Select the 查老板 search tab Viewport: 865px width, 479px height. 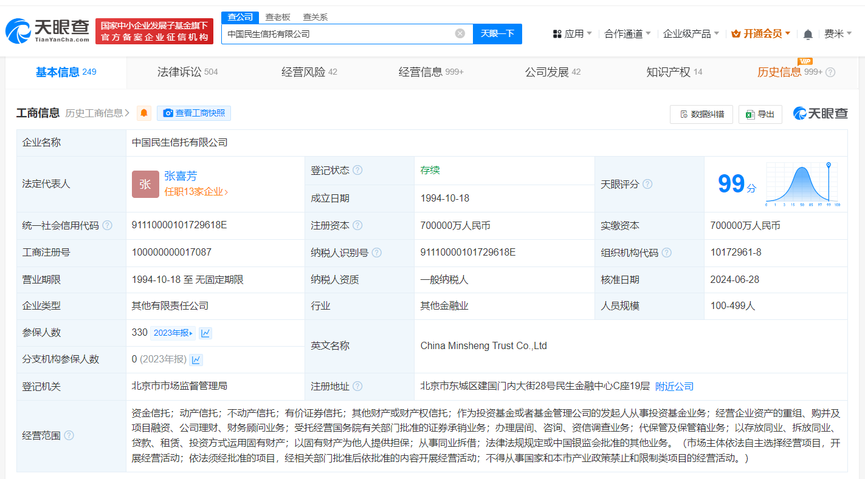point(277,17)
